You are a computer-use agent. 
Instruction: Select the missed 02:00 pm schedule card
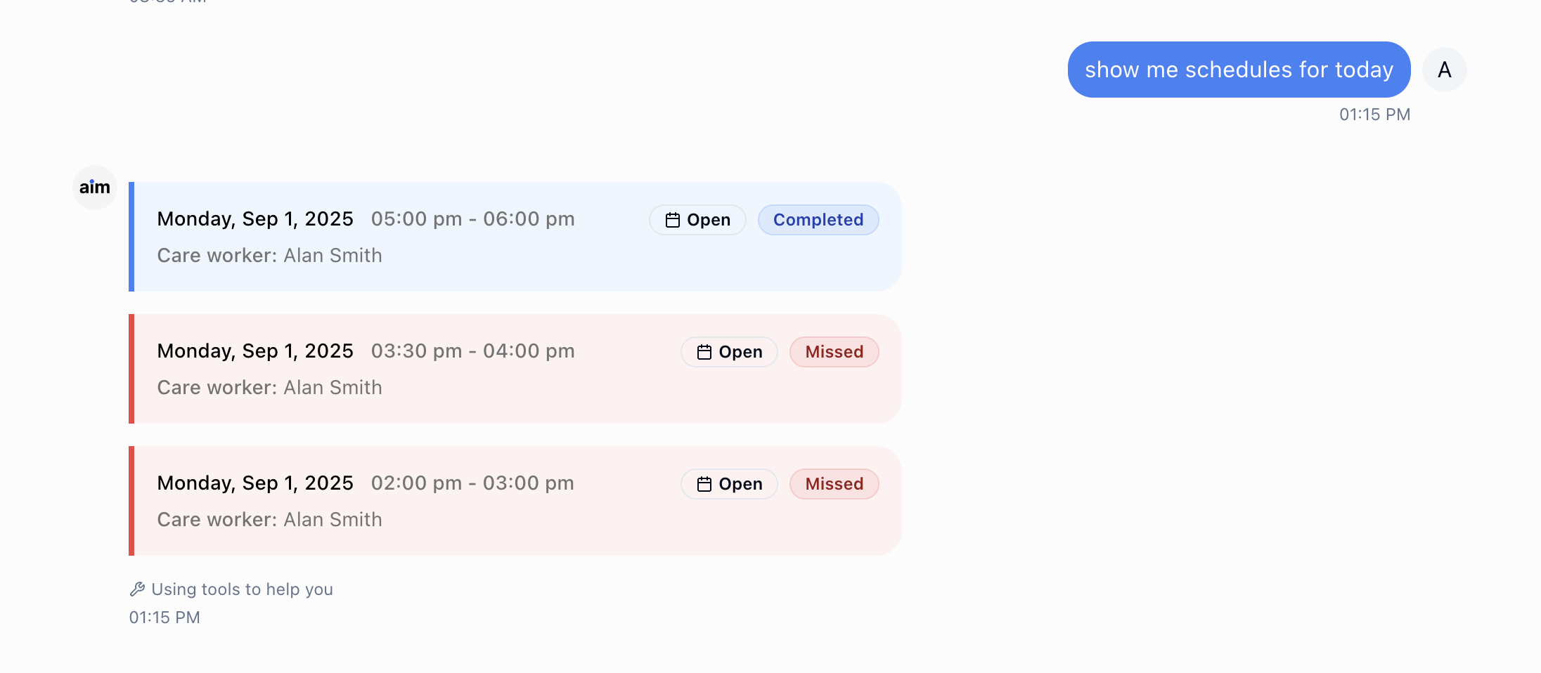tap(515, 501)
